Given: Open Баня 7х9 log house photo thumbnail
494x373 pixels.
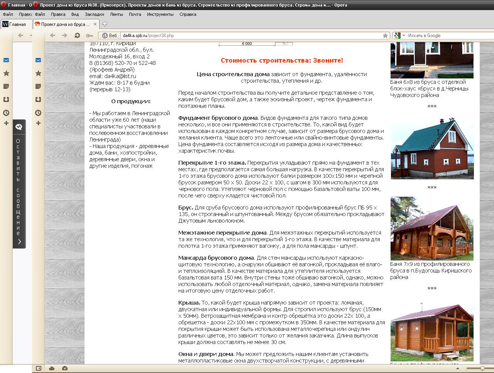Looking at the screenshot, I should pos(432,228).
